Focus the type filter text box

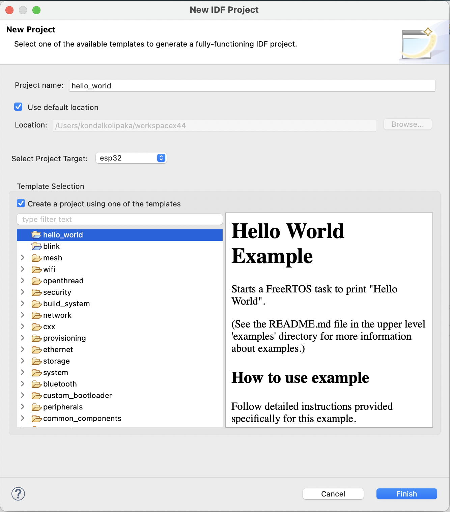tap(120, 219)
